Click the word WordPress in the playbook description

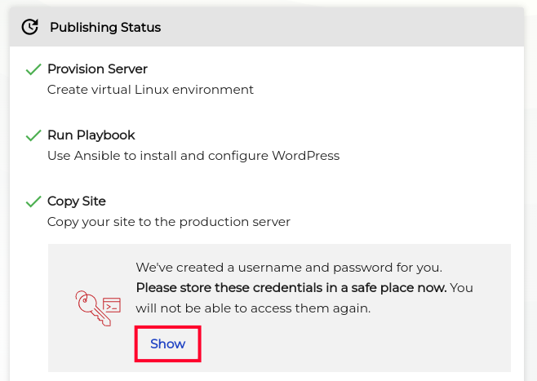(304, 156)
